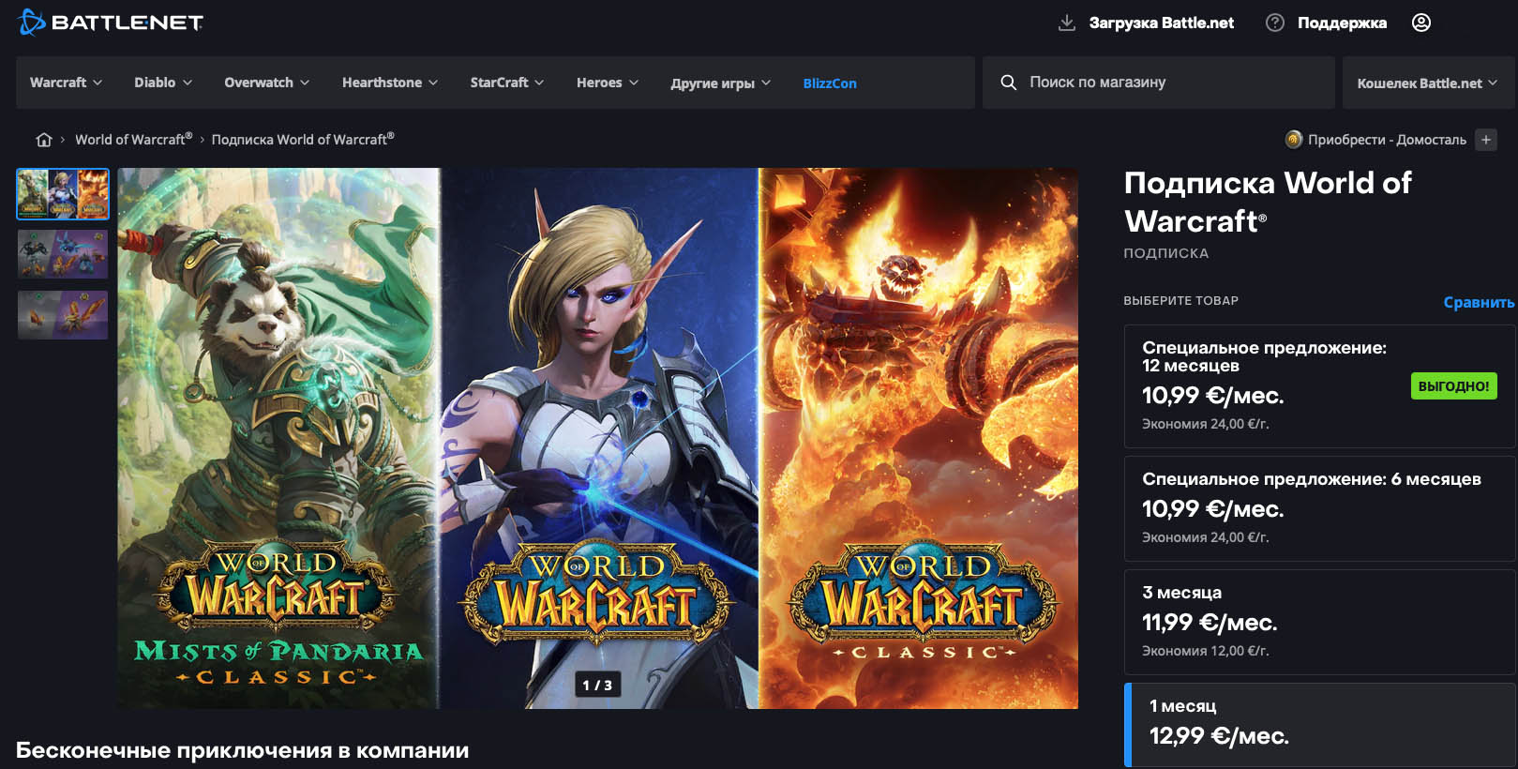1518x769 pixels.
Task: Select the 12 месяцев special offer option
Action: pyautogui.click(x=1319, y=385)
